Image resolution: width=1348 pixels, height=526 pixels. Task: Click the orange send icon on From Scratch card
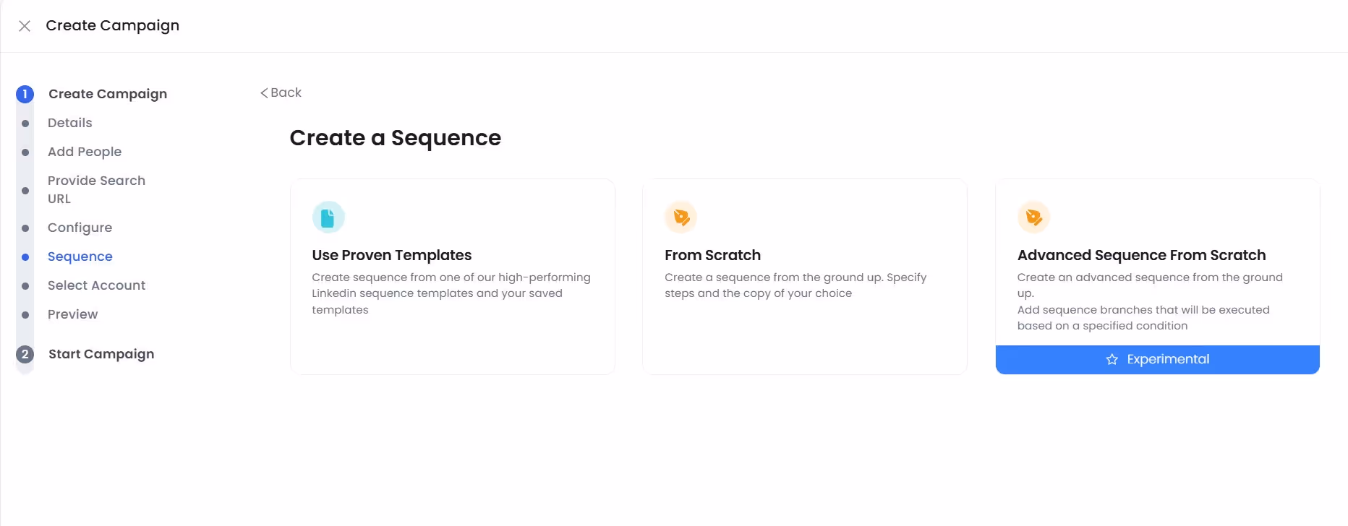click(x=681, y=216)
